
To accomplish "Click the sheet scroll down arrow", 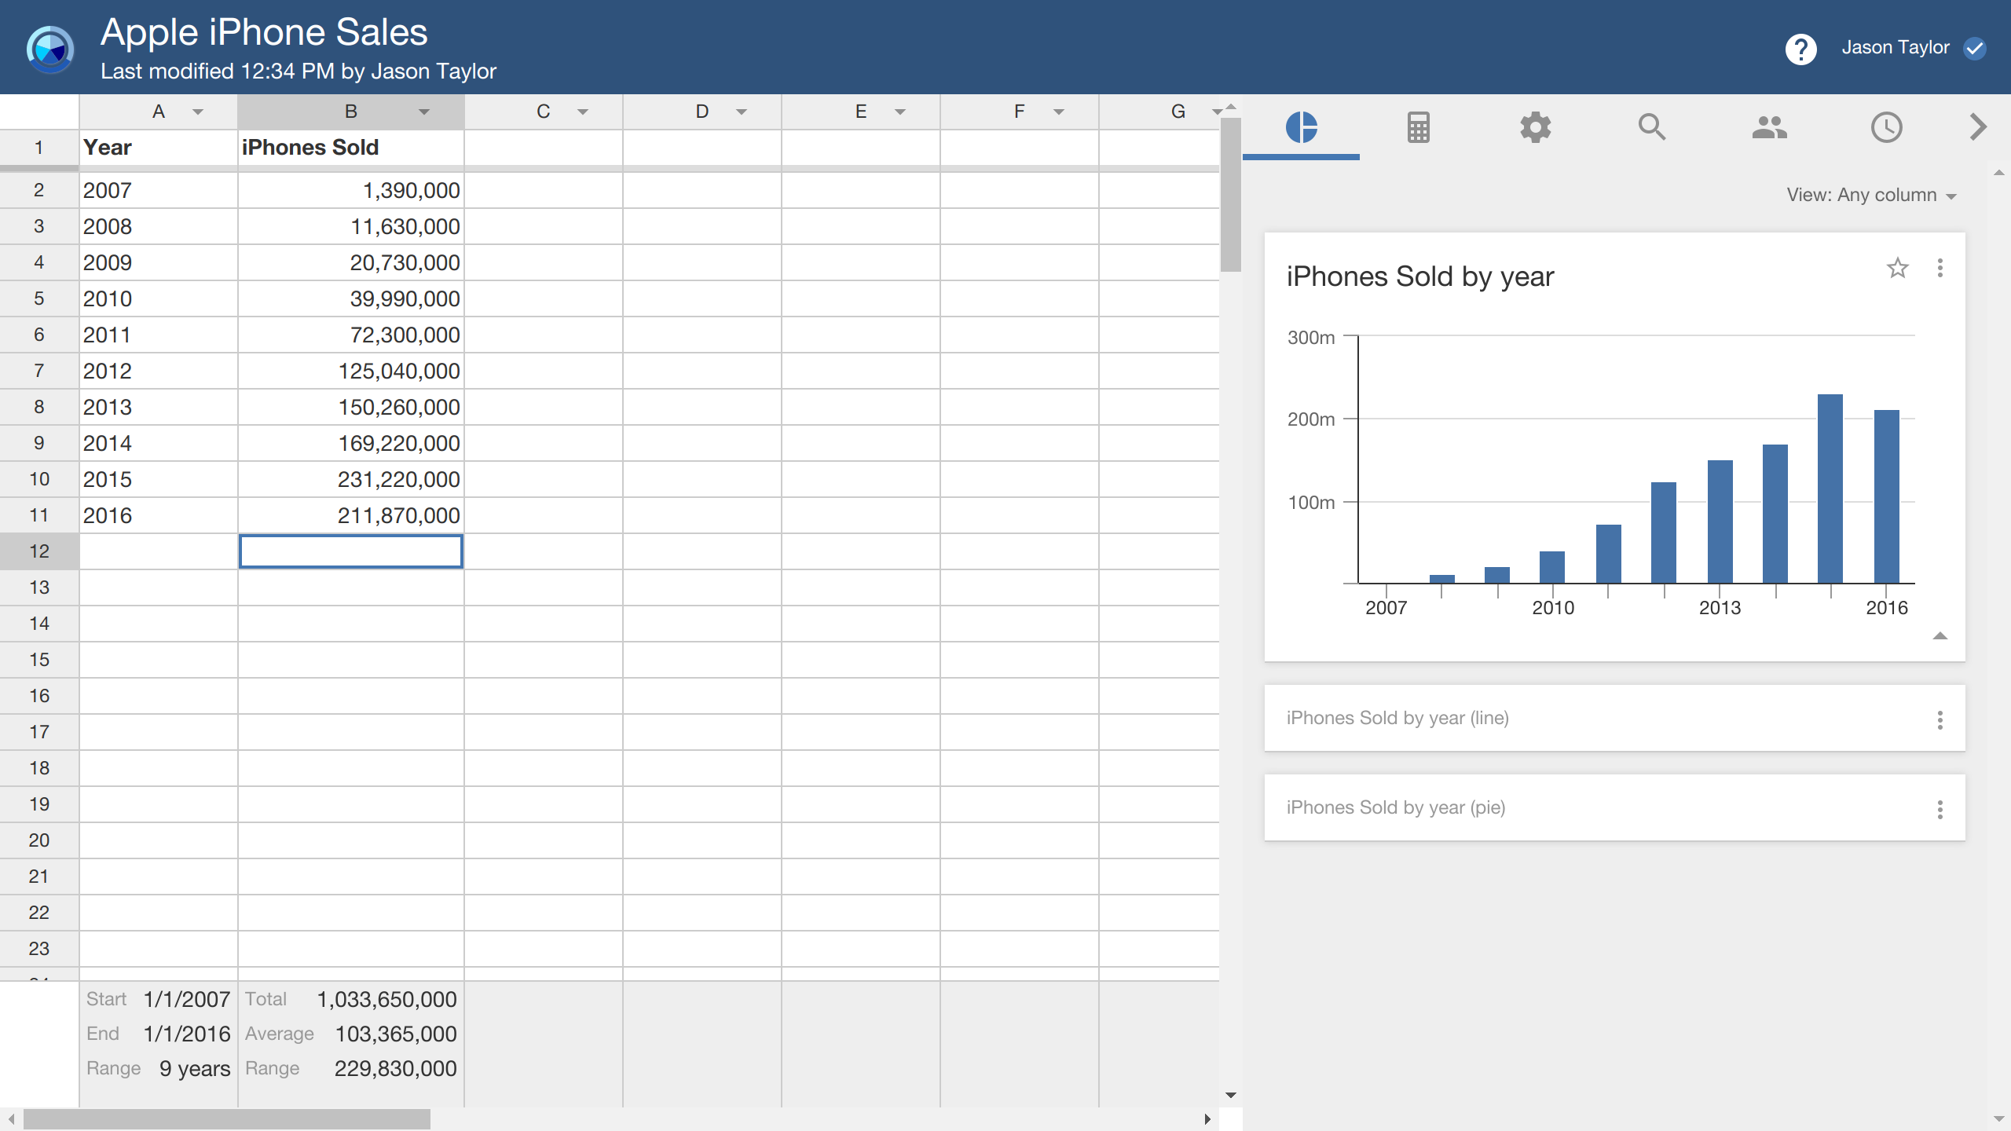I will 1231,1095.
